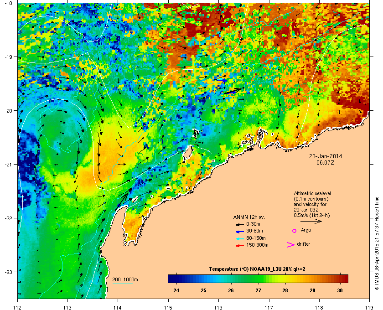Viewport: 383px width, 310px height.
Task: Click the latitude axis label -20
Action: 8,110
